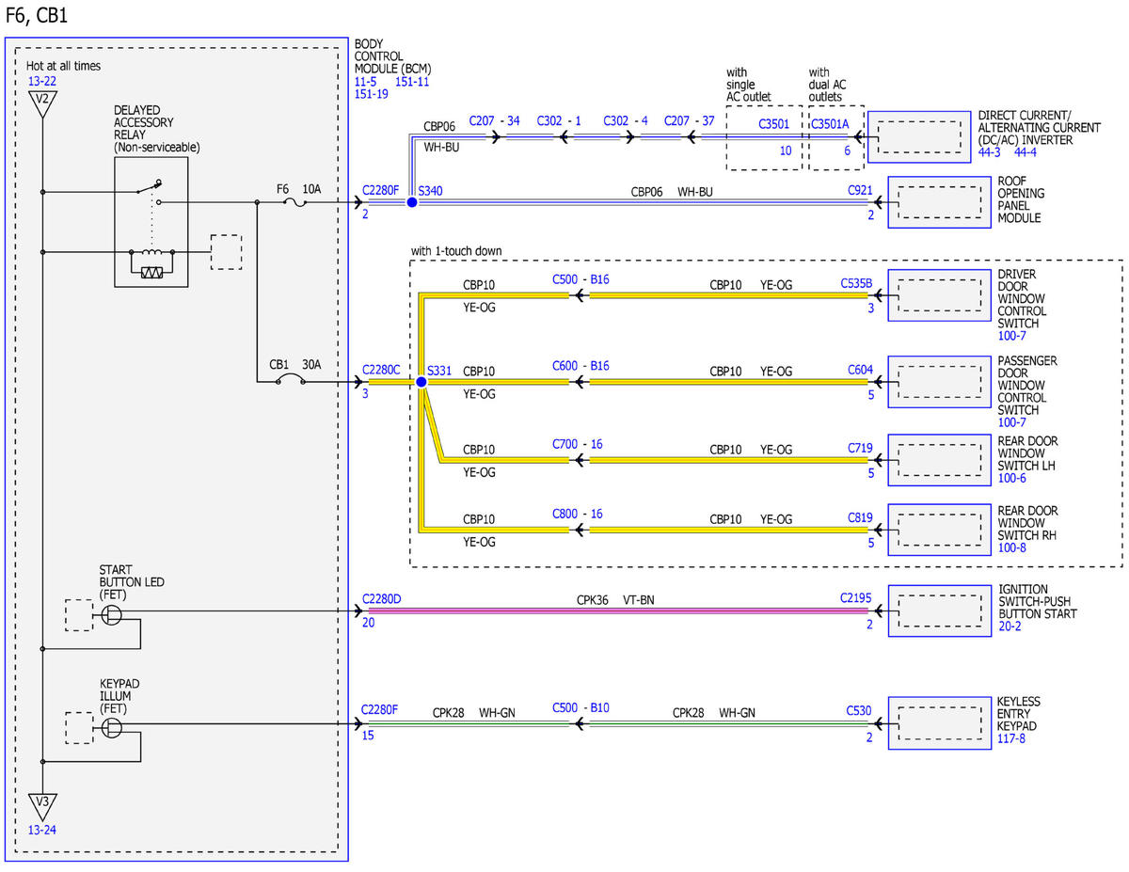This screenshot has height=872, width=1129.
Task: Select the S340 splice dot
Action: point(411,201)
